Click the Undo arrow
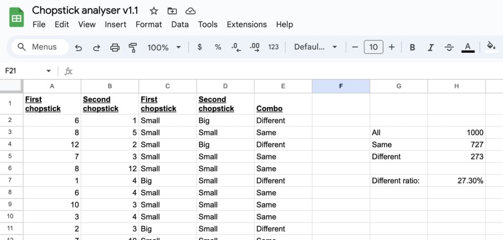503x240 pixels. (78, 48)
